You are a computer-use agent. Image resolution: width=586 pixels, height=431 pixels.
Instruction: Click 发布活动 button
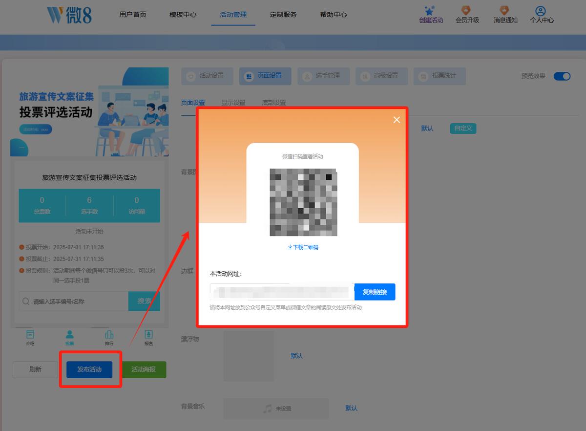89,369
